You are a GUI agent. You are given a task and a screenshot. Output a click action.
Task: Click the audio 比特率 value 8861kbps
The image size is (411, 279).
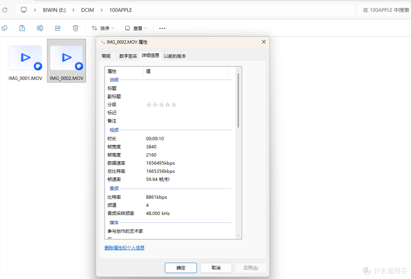[156, 197]
